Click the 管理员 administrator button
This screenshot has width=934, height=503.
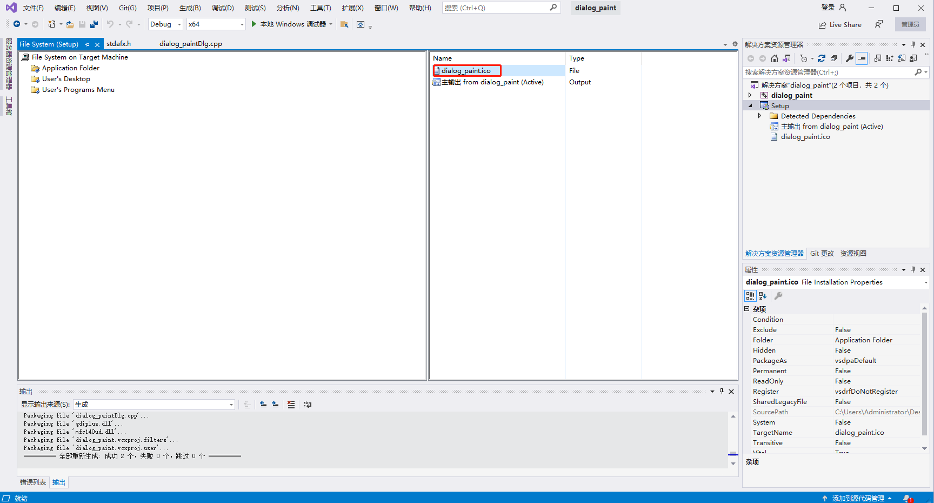(x=910, y=24)
